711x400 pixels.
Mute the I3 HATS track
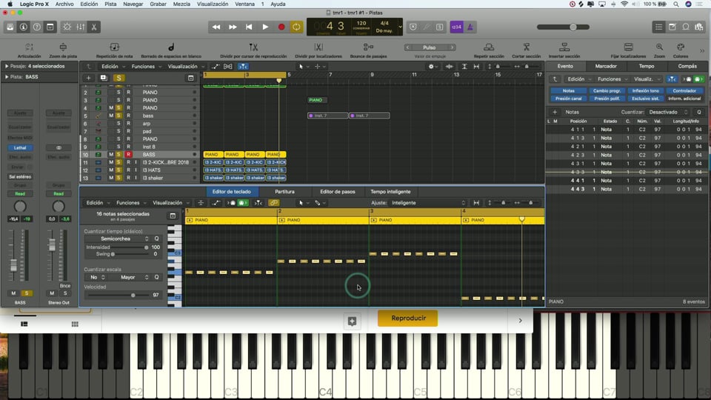(x=110, y=170)
